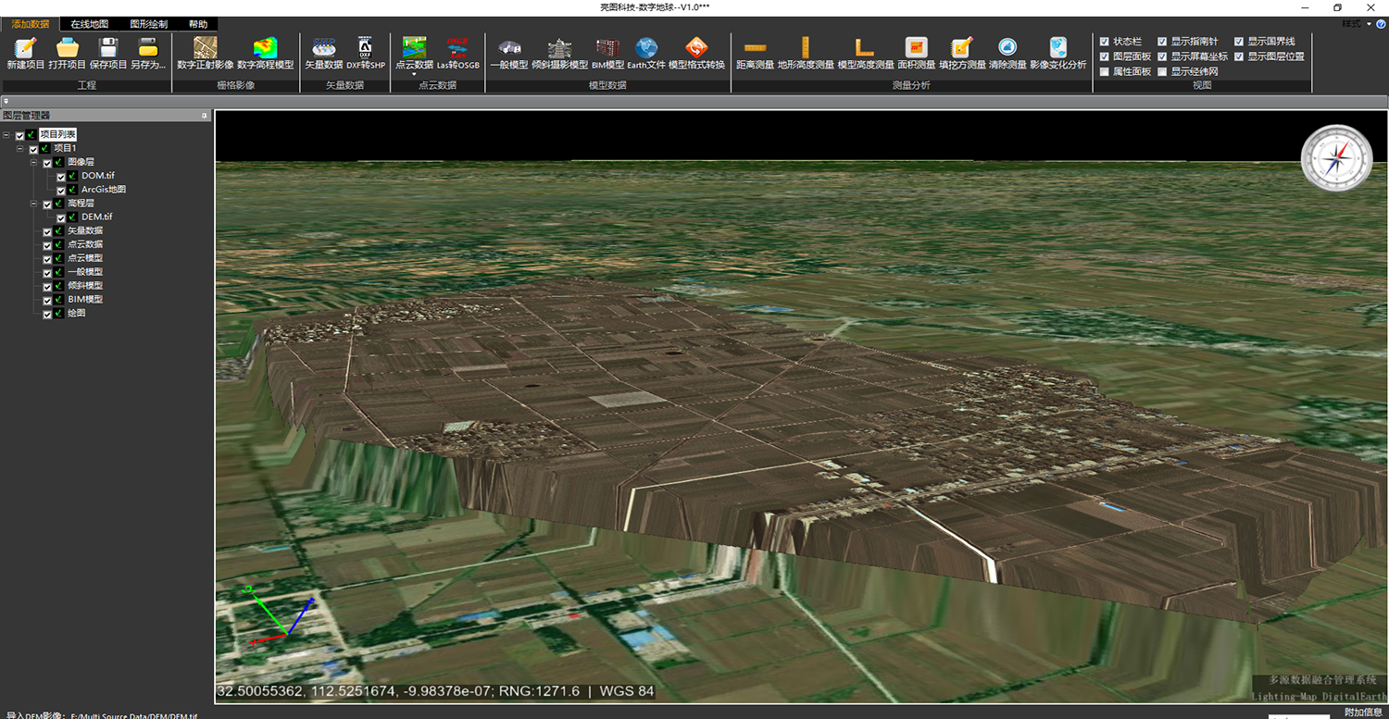This screenshot has height=719, width=1389.
Task: Click the Earth文件 globe icon
Action: point(646,48)
